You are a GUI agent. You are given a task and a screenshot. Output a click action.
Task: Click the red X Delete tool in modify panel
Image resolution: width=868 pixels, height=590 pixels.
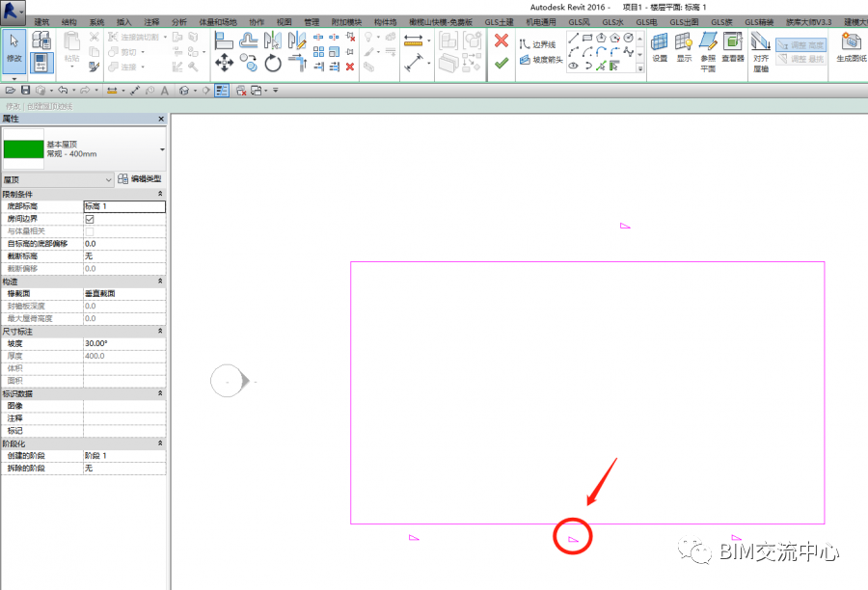(350, 67)
